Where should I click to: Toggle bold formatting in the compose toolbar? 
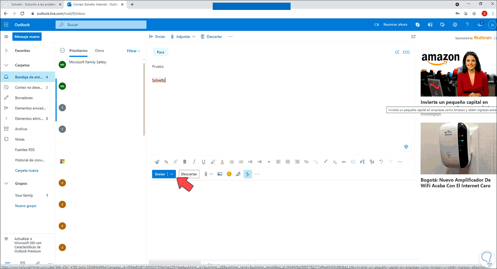185,162
